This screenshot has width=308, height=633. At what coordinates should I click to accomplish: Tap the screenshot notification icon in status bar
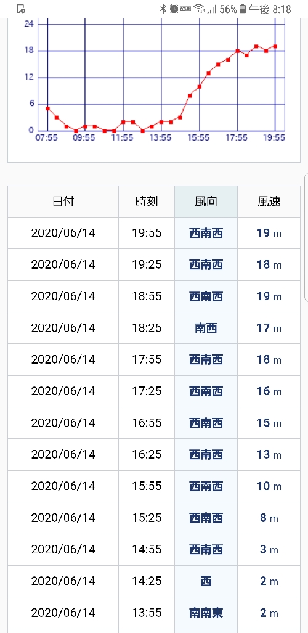pyautogui.click(x=21, y=9)
